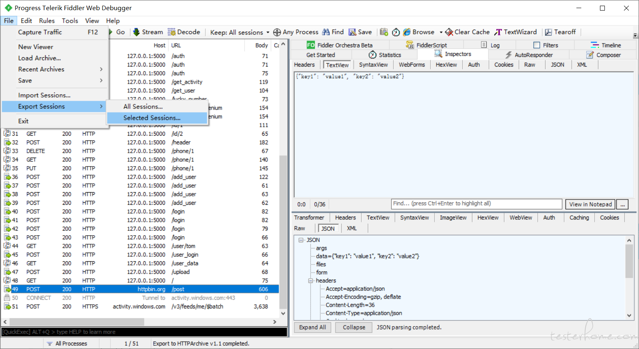Viewport: 639px width, 349px height.
Task: Click the Save toolbar icon
Action: pyautogui.click(x=352, y=32)
